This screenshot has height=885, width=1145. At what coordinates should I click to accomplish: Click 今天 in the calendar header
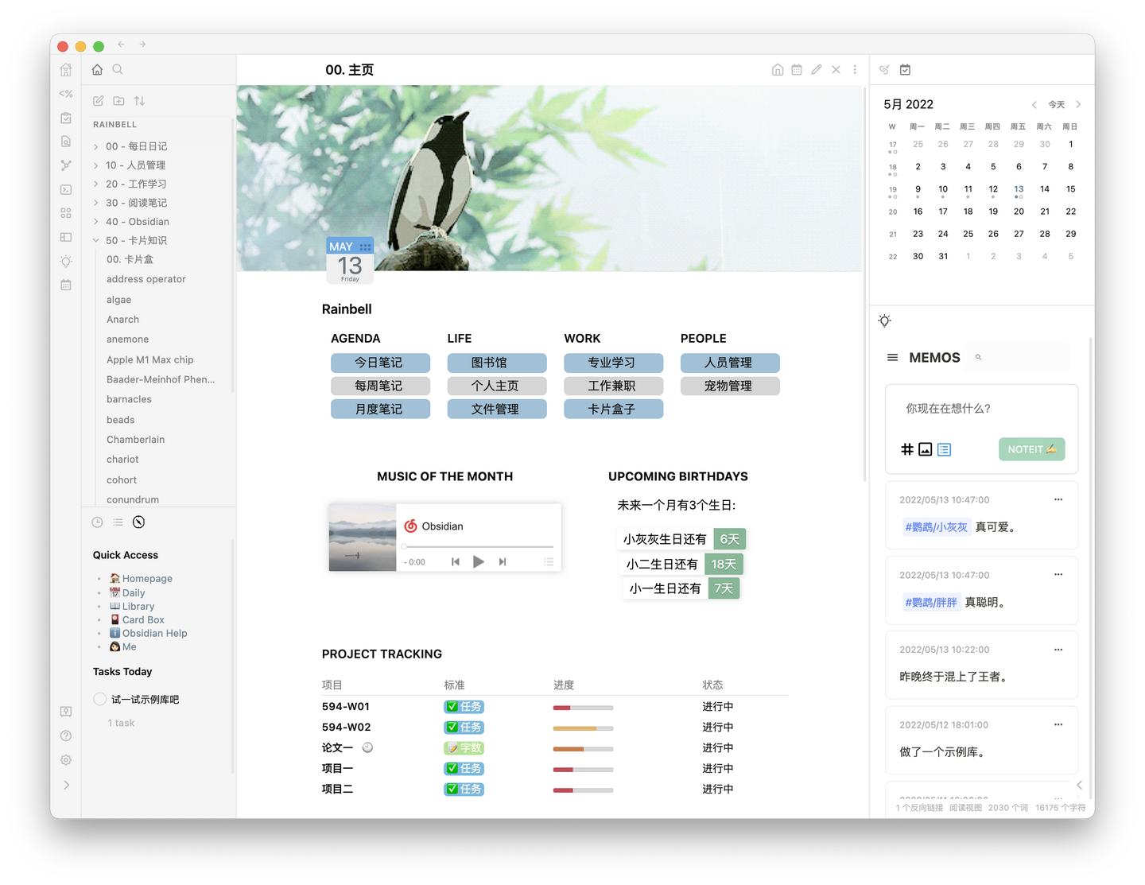(1056, 104)
